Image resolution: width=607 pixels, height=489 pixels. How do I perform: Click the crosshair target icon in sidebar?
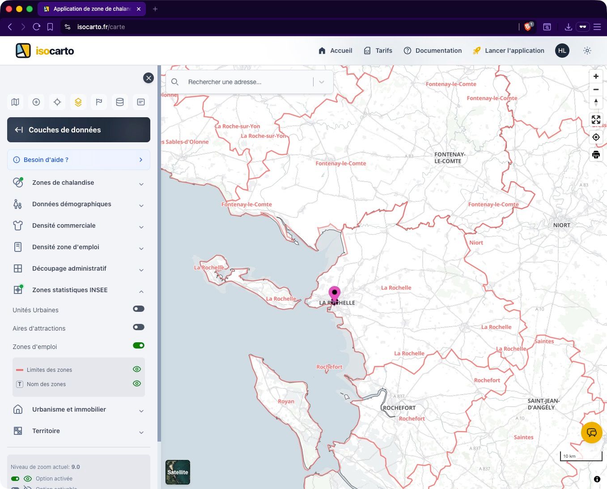pos(57,102)
